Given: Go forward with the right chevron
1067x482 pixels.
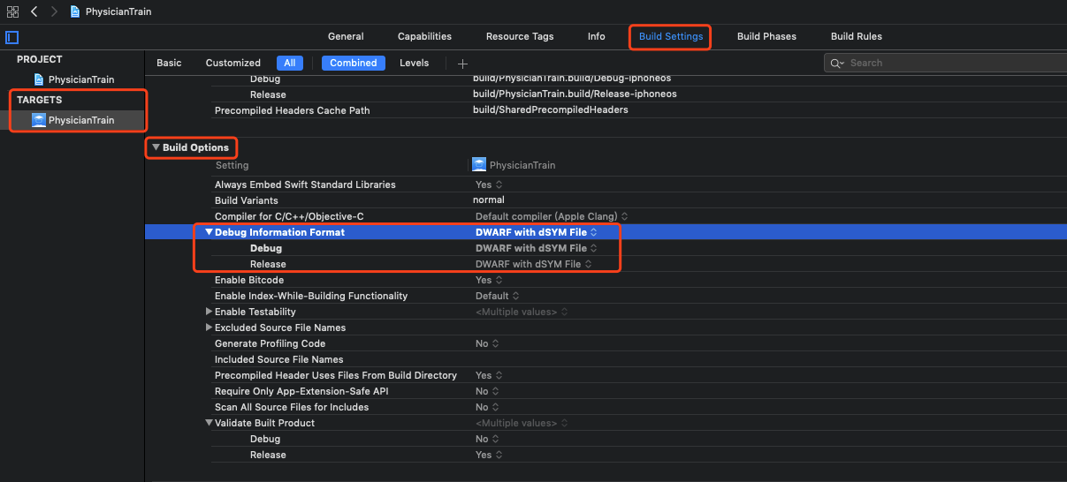Looking at the screenshot, I should coord(54,11).
